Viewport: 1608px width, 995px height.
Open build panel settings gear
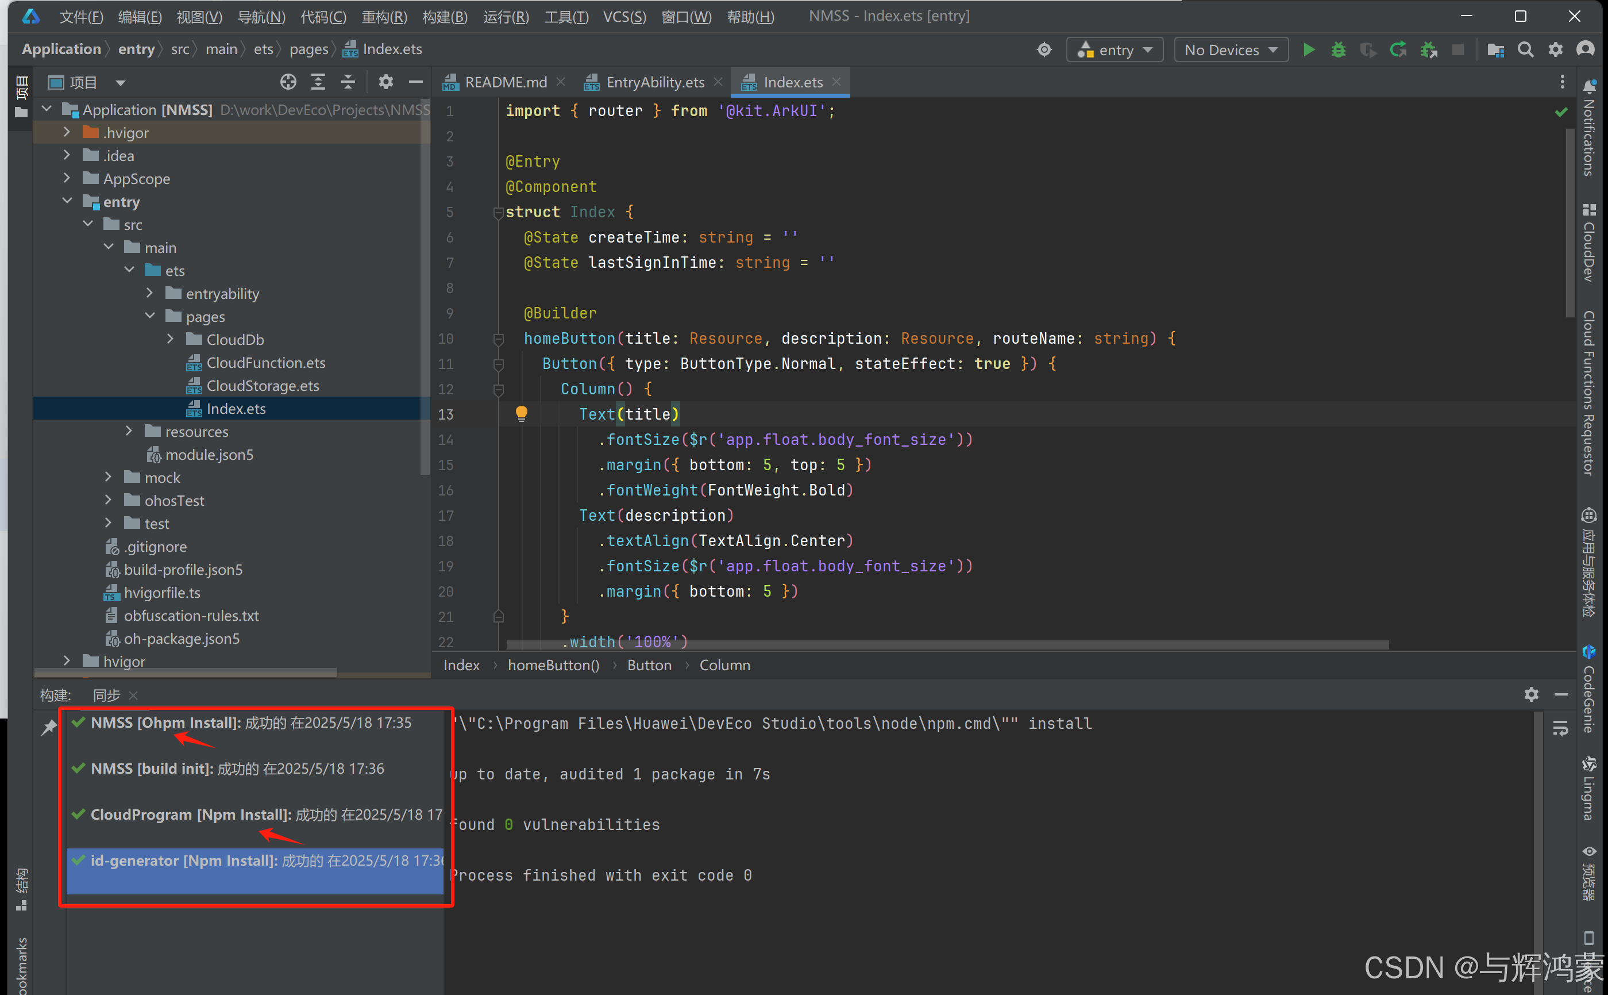[1531, 694]
